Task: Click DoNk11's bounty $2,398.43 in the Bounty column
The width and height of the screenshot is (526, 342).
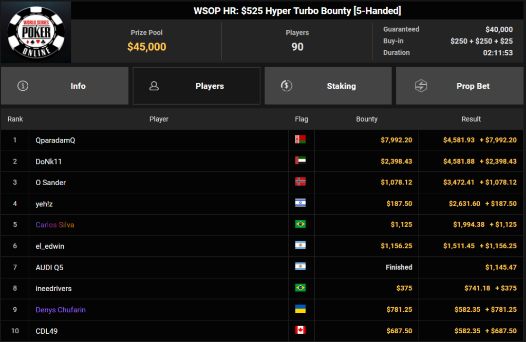Action: (397, 162)
